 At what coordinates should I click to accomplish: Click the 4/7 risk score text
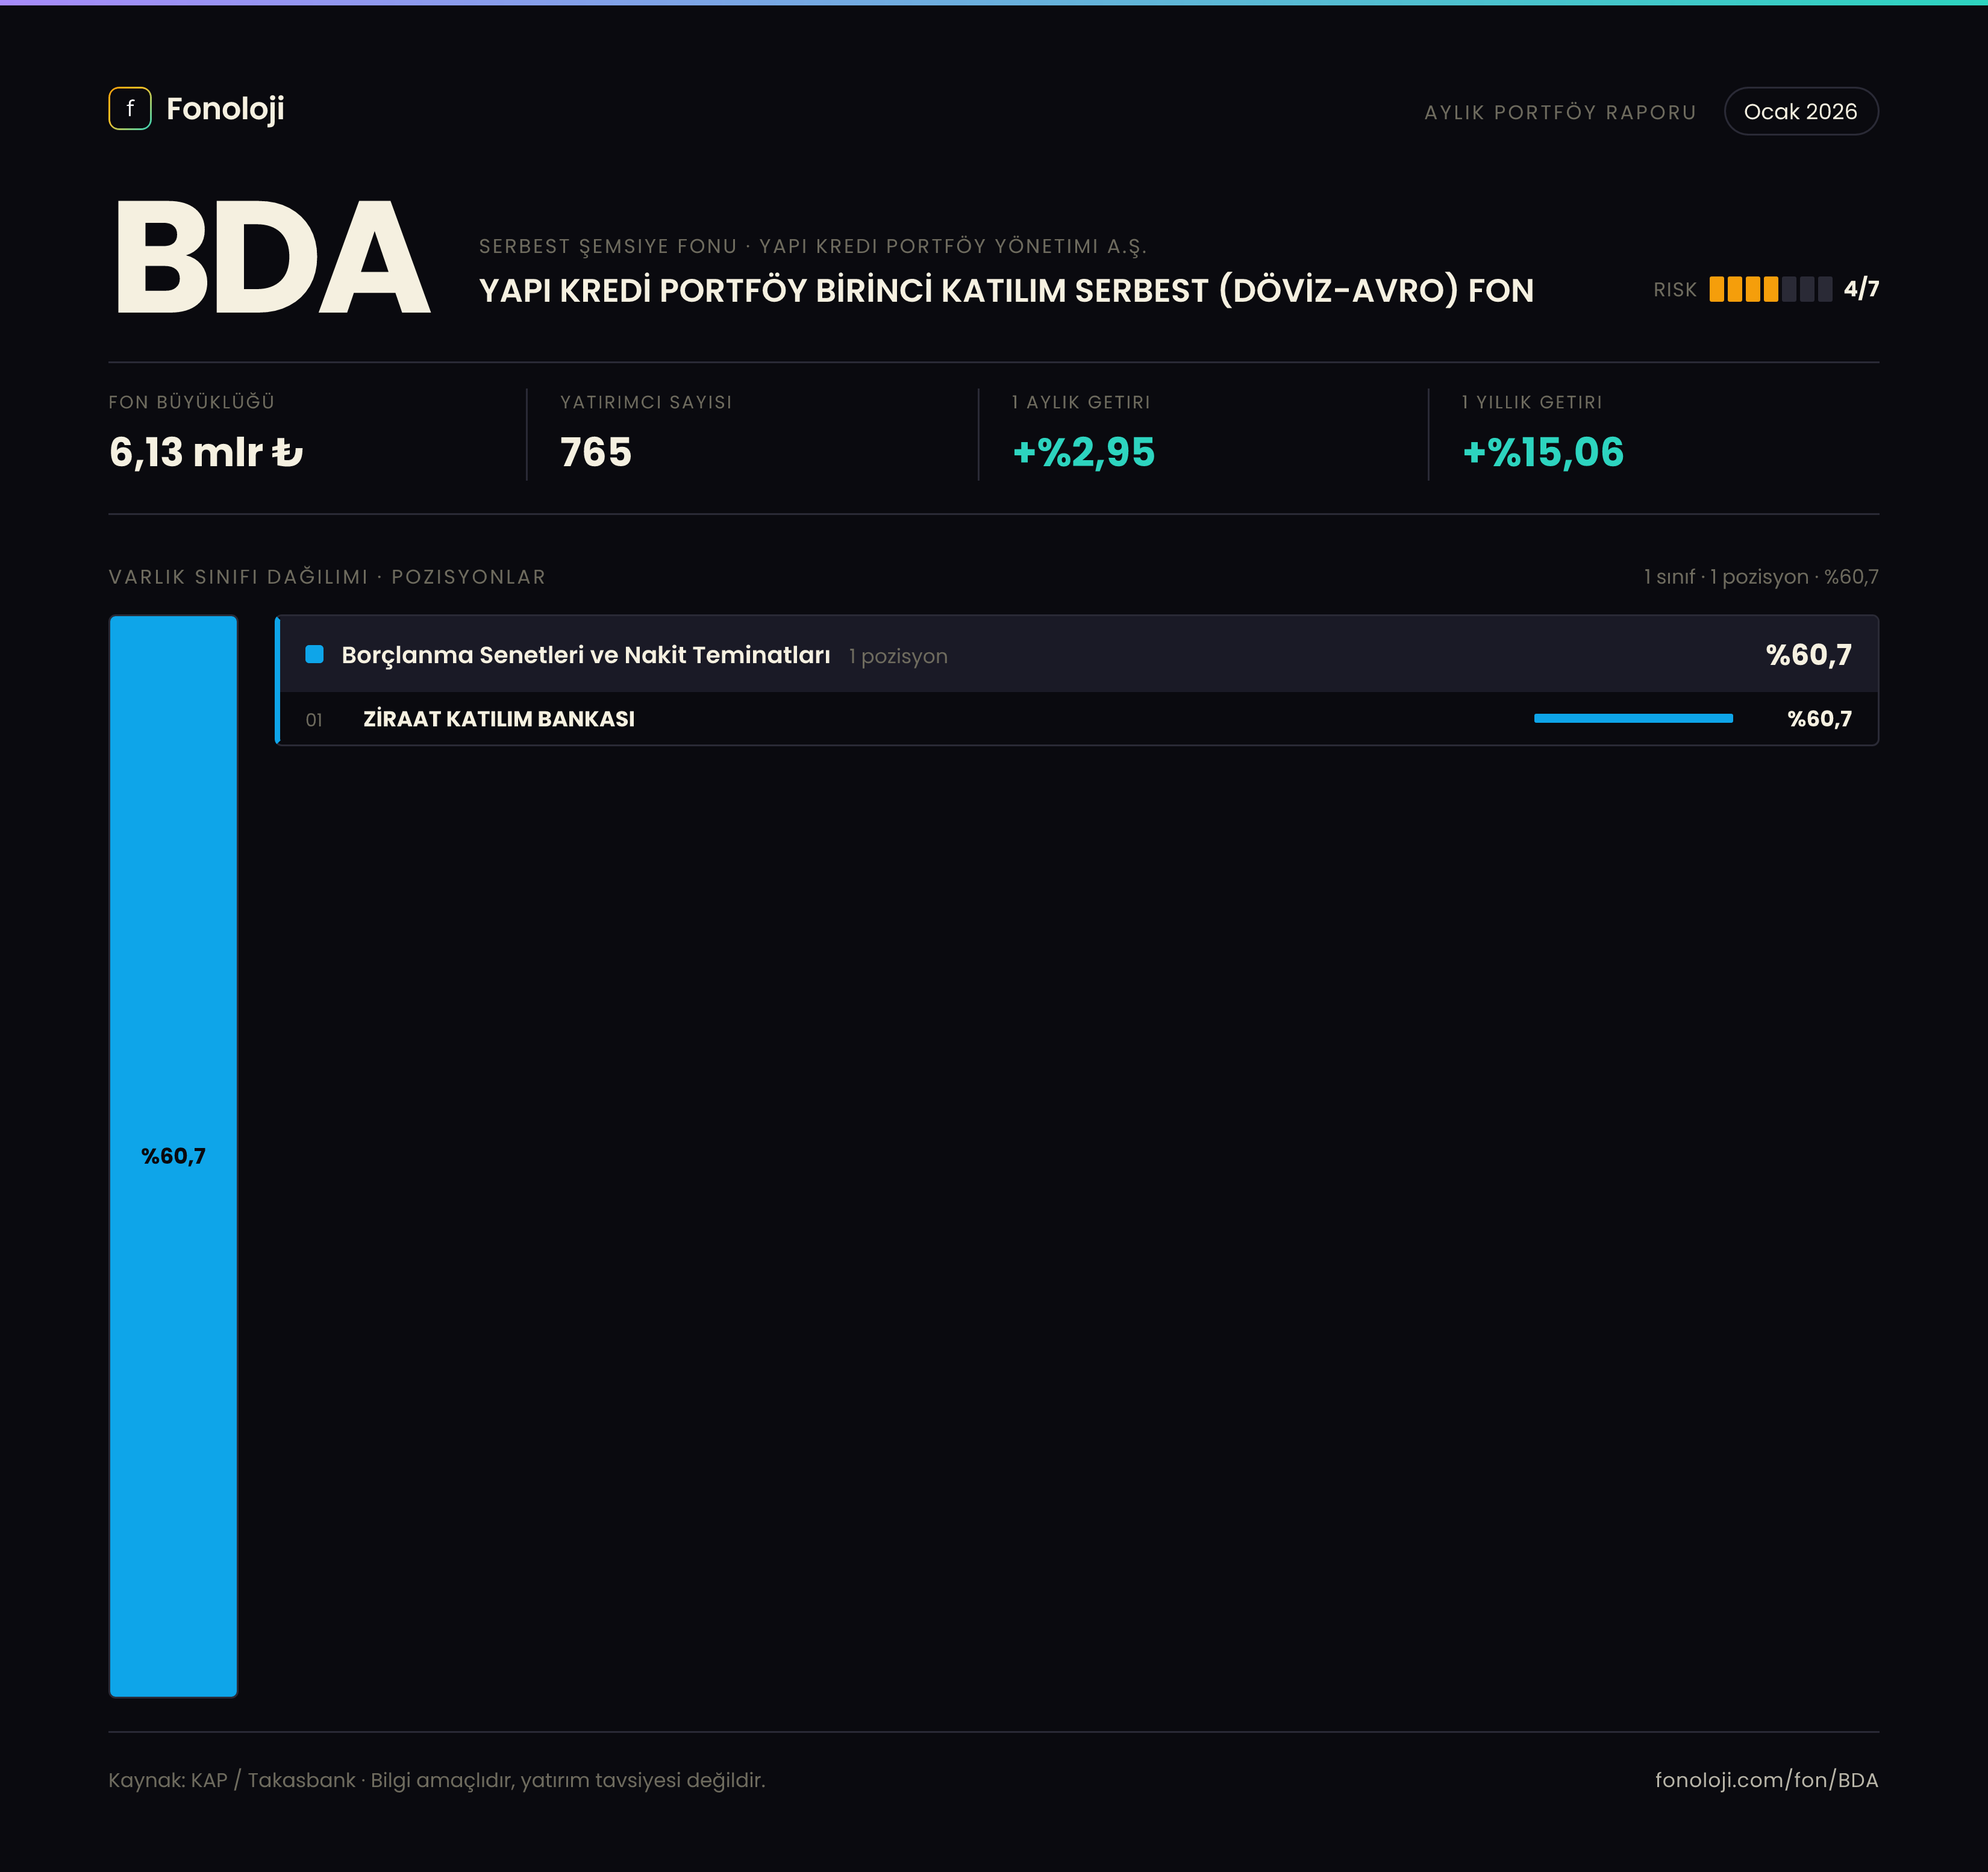(1861, 289)
